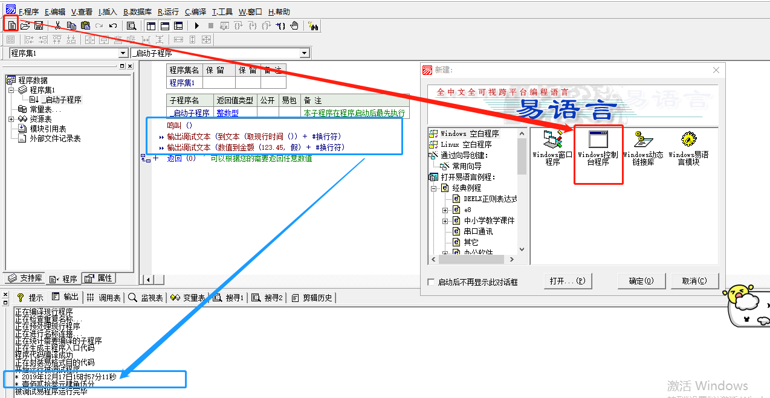
Task: Switch to the 支持库 tab
Action: (x=24, y=278)
